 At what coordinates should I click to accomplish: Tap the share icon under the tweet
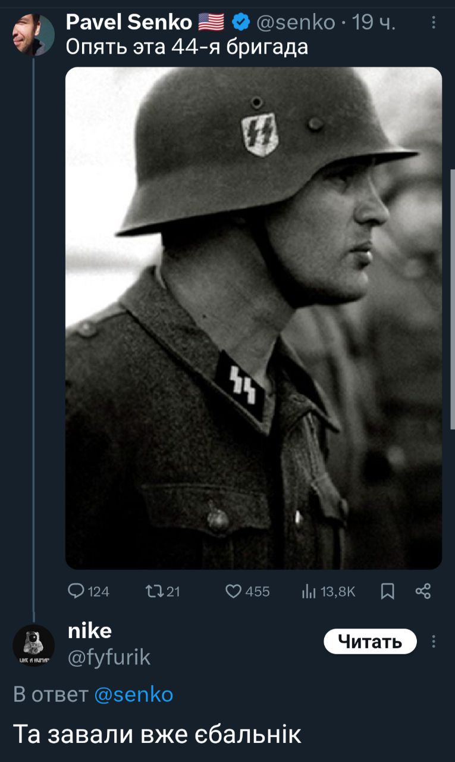[422, 591]
